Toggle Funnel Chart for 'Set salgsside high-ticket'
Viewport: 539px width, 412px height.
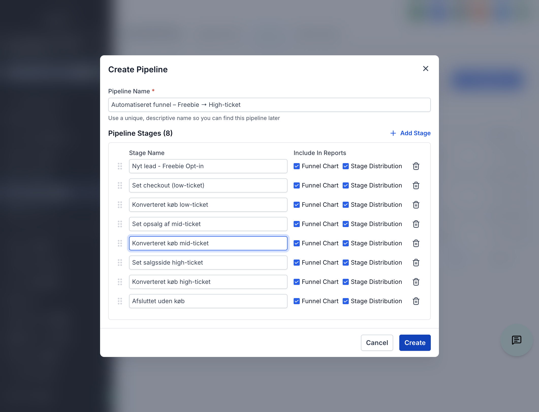[296, 263]
